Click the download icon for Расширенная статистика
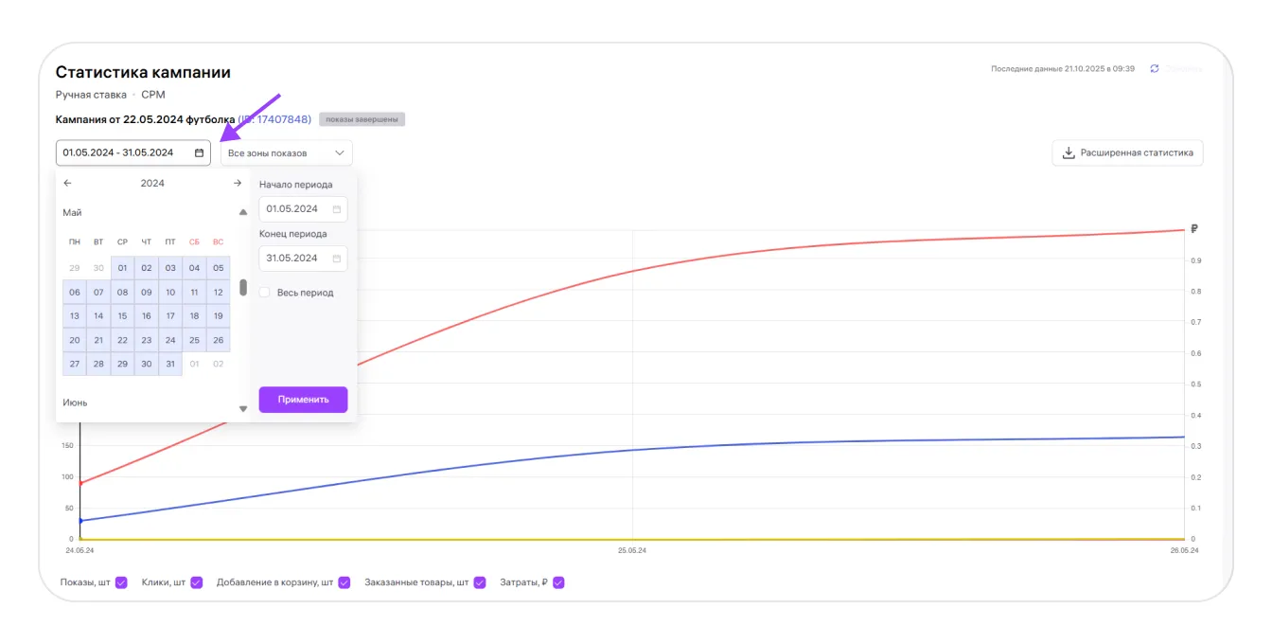The width and height of the screenshot is (1272, 644). (1069, 152)
